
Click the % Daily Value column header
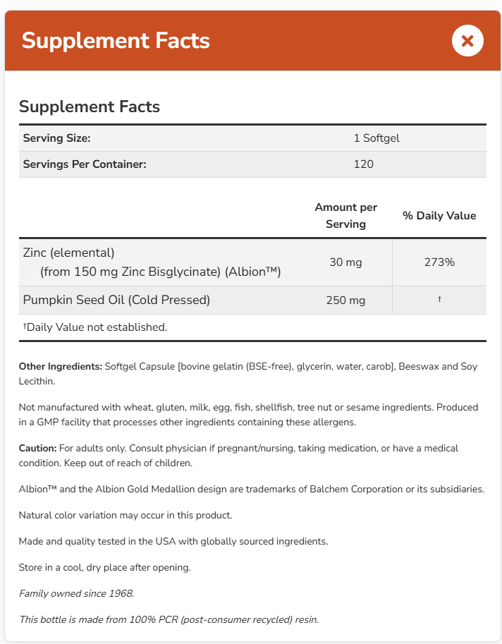[x=439, y=216]
